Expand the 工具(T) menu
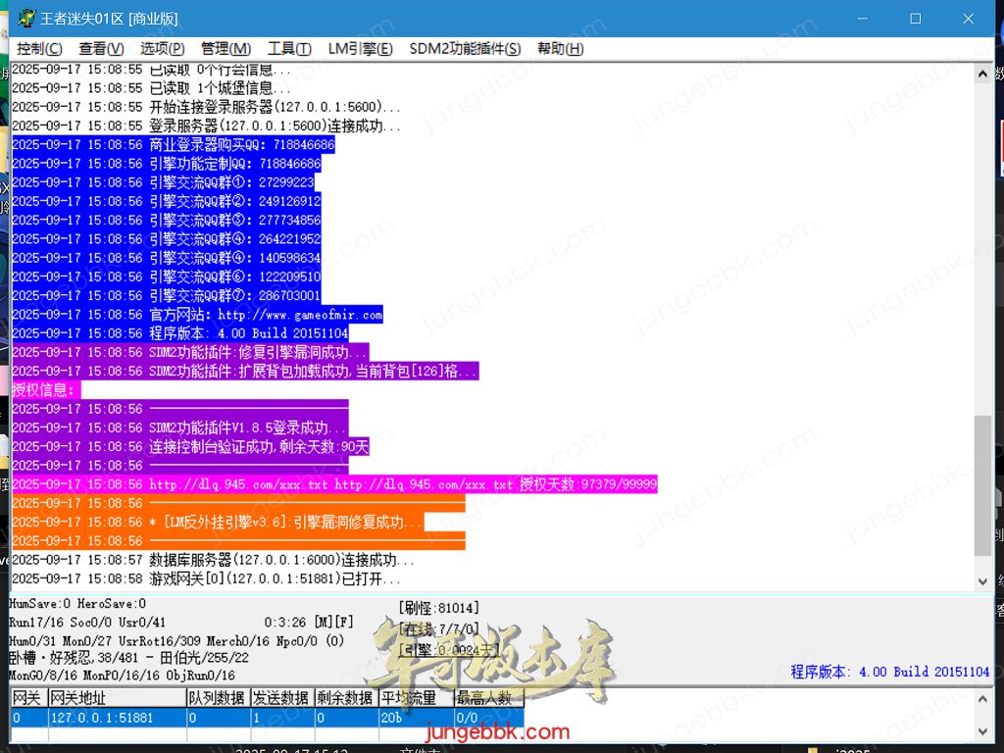 [x=289, y=49]
